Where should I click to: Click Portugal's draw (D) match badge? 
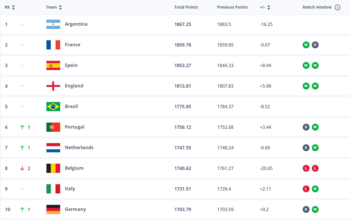[x=306, y=127]
